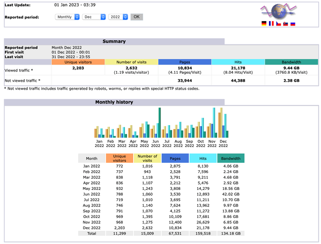Click the 8.04 Hits/Visit text
The height and width of the screenshot is (244, 321).
tap(238, 72)
